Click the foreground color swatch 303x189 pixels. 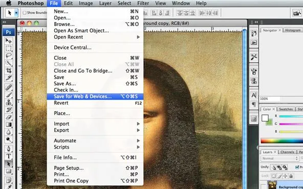coord(265,118)
